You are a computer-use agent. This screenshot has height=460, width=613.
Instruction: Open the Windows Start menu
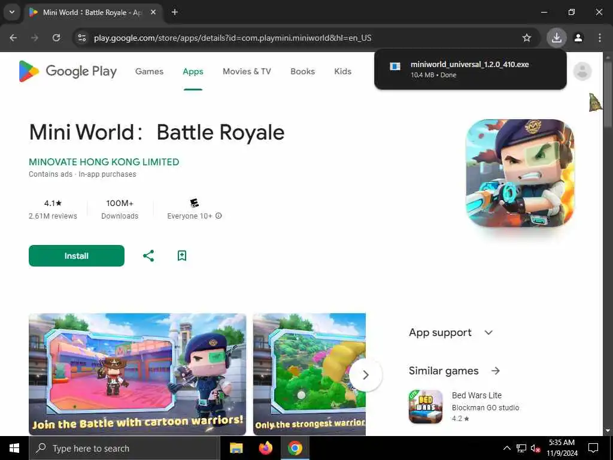click(x=14, y=448)
